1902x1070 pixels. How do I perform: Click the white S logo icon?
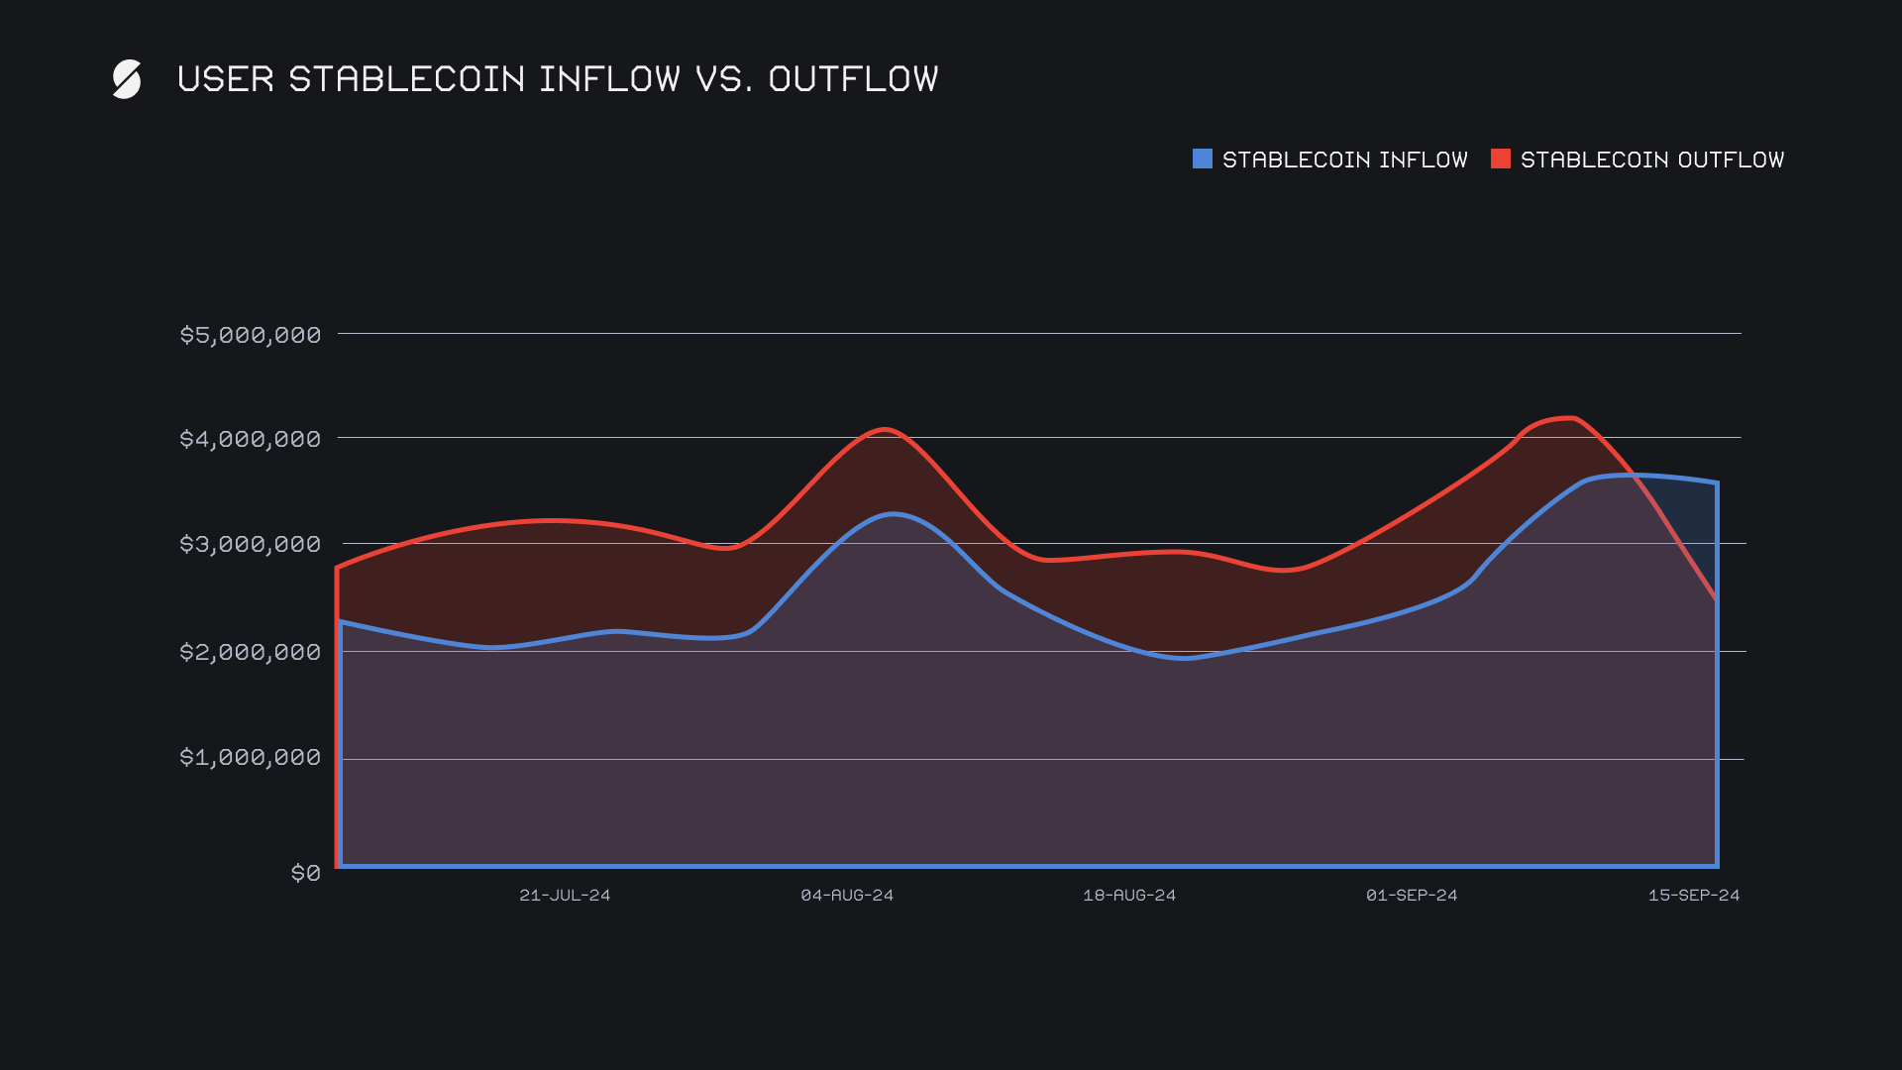pyautogui.click(x=127, y=79)
